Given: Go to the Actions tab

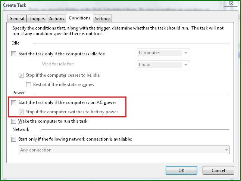Looking at the screenshot, I should click(x=57, y=19).
